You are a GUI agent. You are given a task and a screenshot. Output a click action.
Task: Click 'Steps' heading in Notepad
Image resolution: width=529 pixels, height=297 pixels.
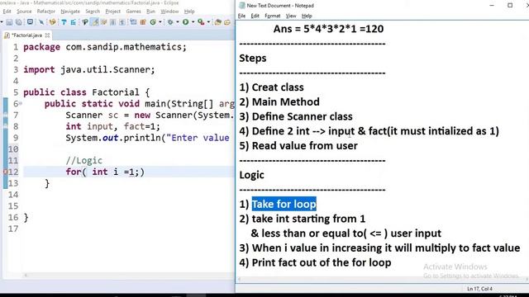point(253,59)
